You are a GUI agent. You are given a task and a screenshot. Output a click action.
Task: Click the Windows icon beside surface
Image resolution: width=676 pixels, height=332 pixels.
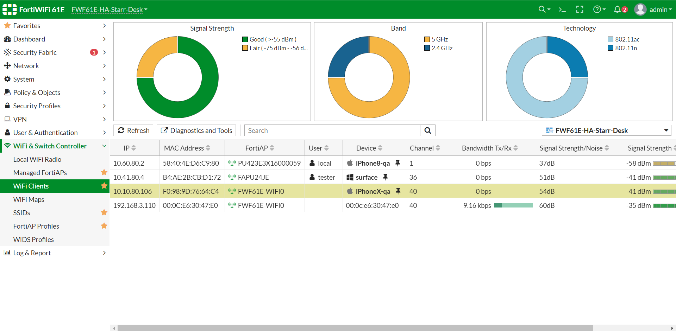350,177
